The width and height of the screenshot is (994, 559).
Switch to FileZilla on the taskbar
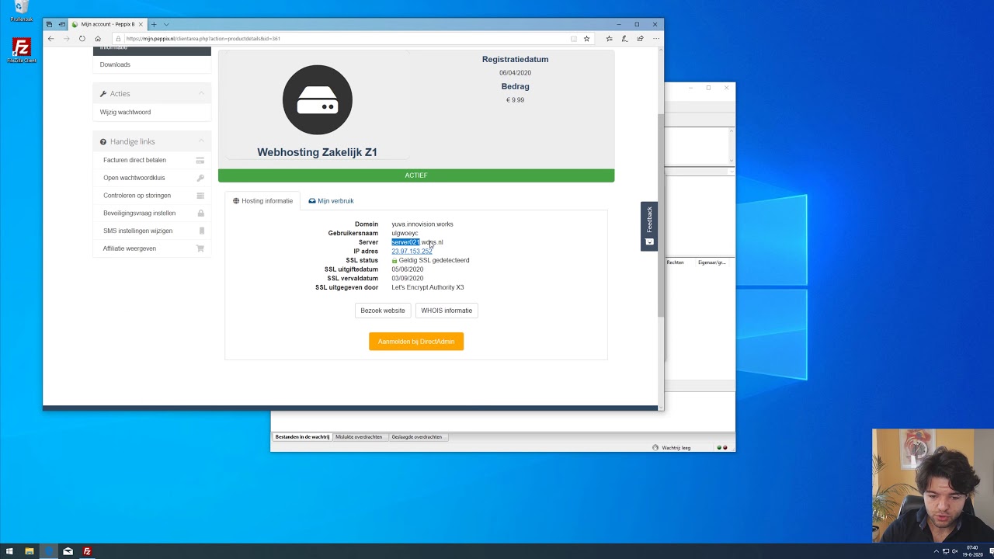pos(87,551)
